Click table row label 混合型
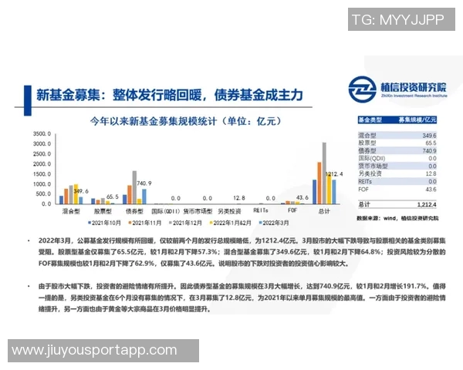Screen dimensions: 463x370 tap(367, 136)
